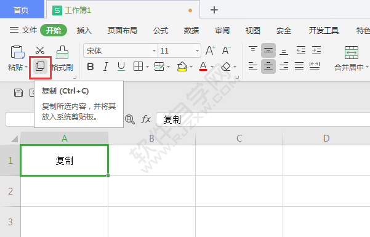Toggle bold formatting
The image size is (370, 237).
coord(90,67)
